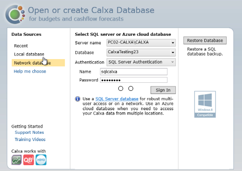Viewport: 242px width, 171px height.
Task: Open the Help me choose link
Action: pyautogui.click(x=30, y=71)
